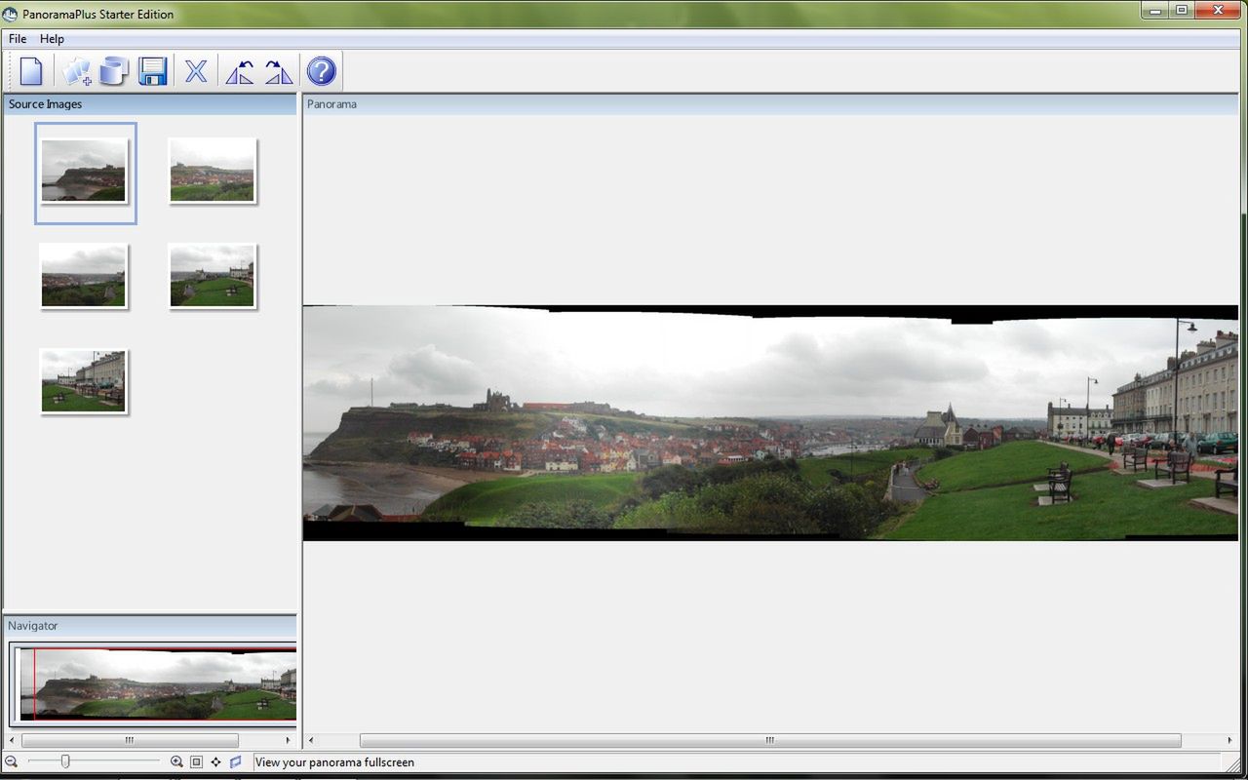Click the Panorama scrollbar left arrow
The height and width of the screenshot is (780, 1248).
click(x=311, y=741)
